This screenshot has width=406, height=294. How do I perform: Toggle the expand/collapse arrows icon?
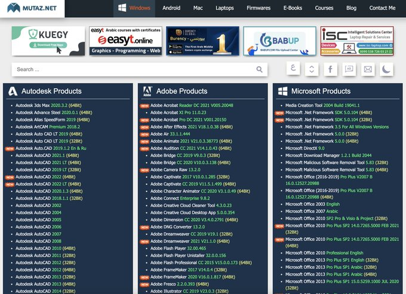pos(312,69)
